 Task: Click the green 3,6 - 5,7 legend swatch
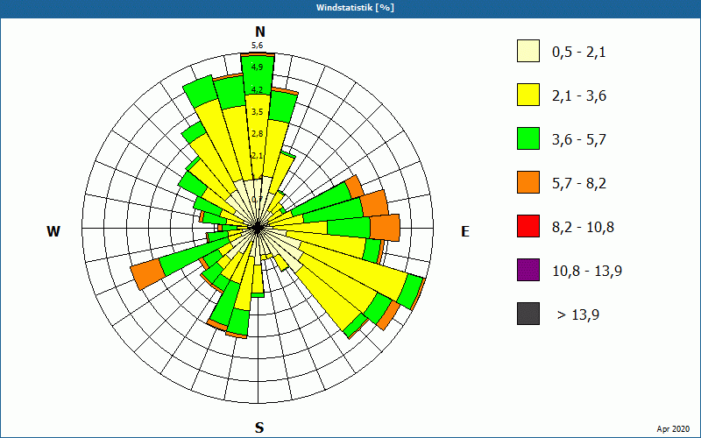coord(528,138)
